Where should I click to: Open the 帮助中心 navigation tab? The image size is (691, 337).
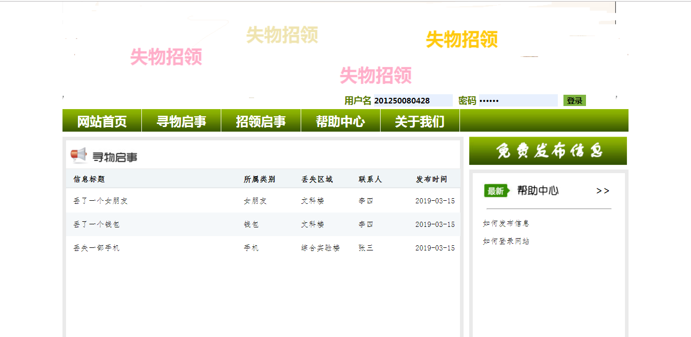point(341,121)
